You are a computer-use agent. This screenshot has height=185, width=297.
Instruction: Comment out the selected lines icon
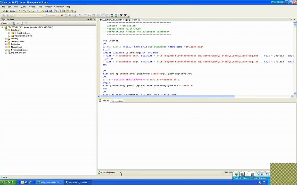pyautogui.click(x=112, y=15)
